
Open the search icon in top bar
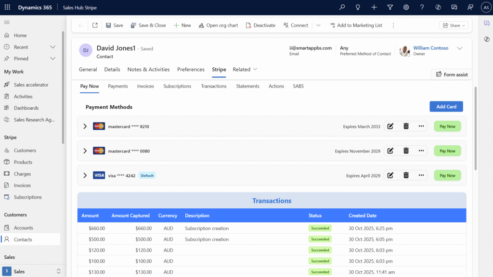pos(342,7)
